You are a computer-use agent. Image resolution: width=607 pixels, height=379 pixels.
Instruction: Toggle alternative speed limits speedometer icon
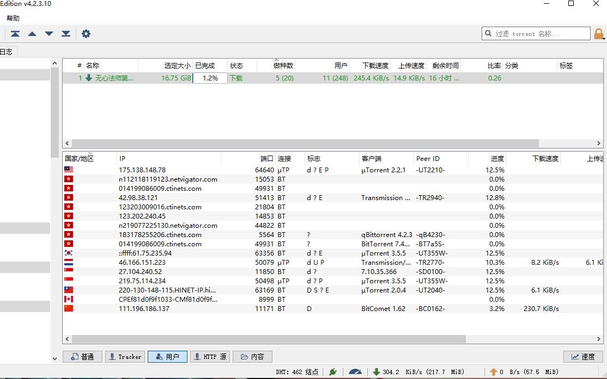[355, 372]
